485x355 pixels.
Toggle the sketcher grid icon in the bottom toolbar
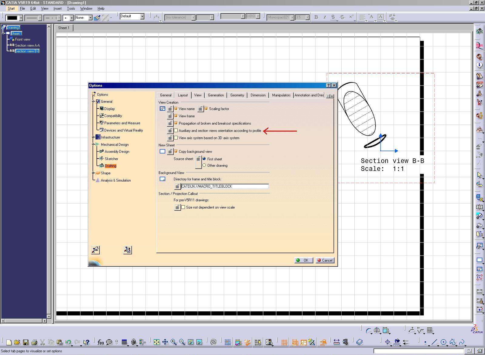pyautogui.click(x=228, y=342)
